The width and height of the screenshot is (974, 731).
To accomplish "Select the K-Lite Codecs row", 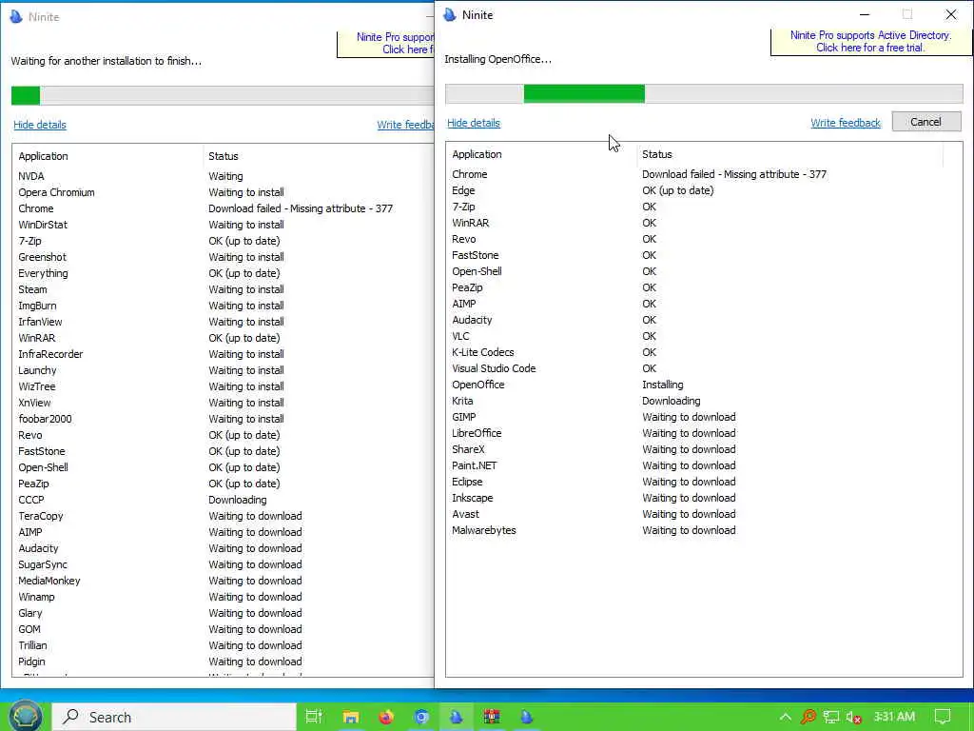I will (x=704, y=352).
